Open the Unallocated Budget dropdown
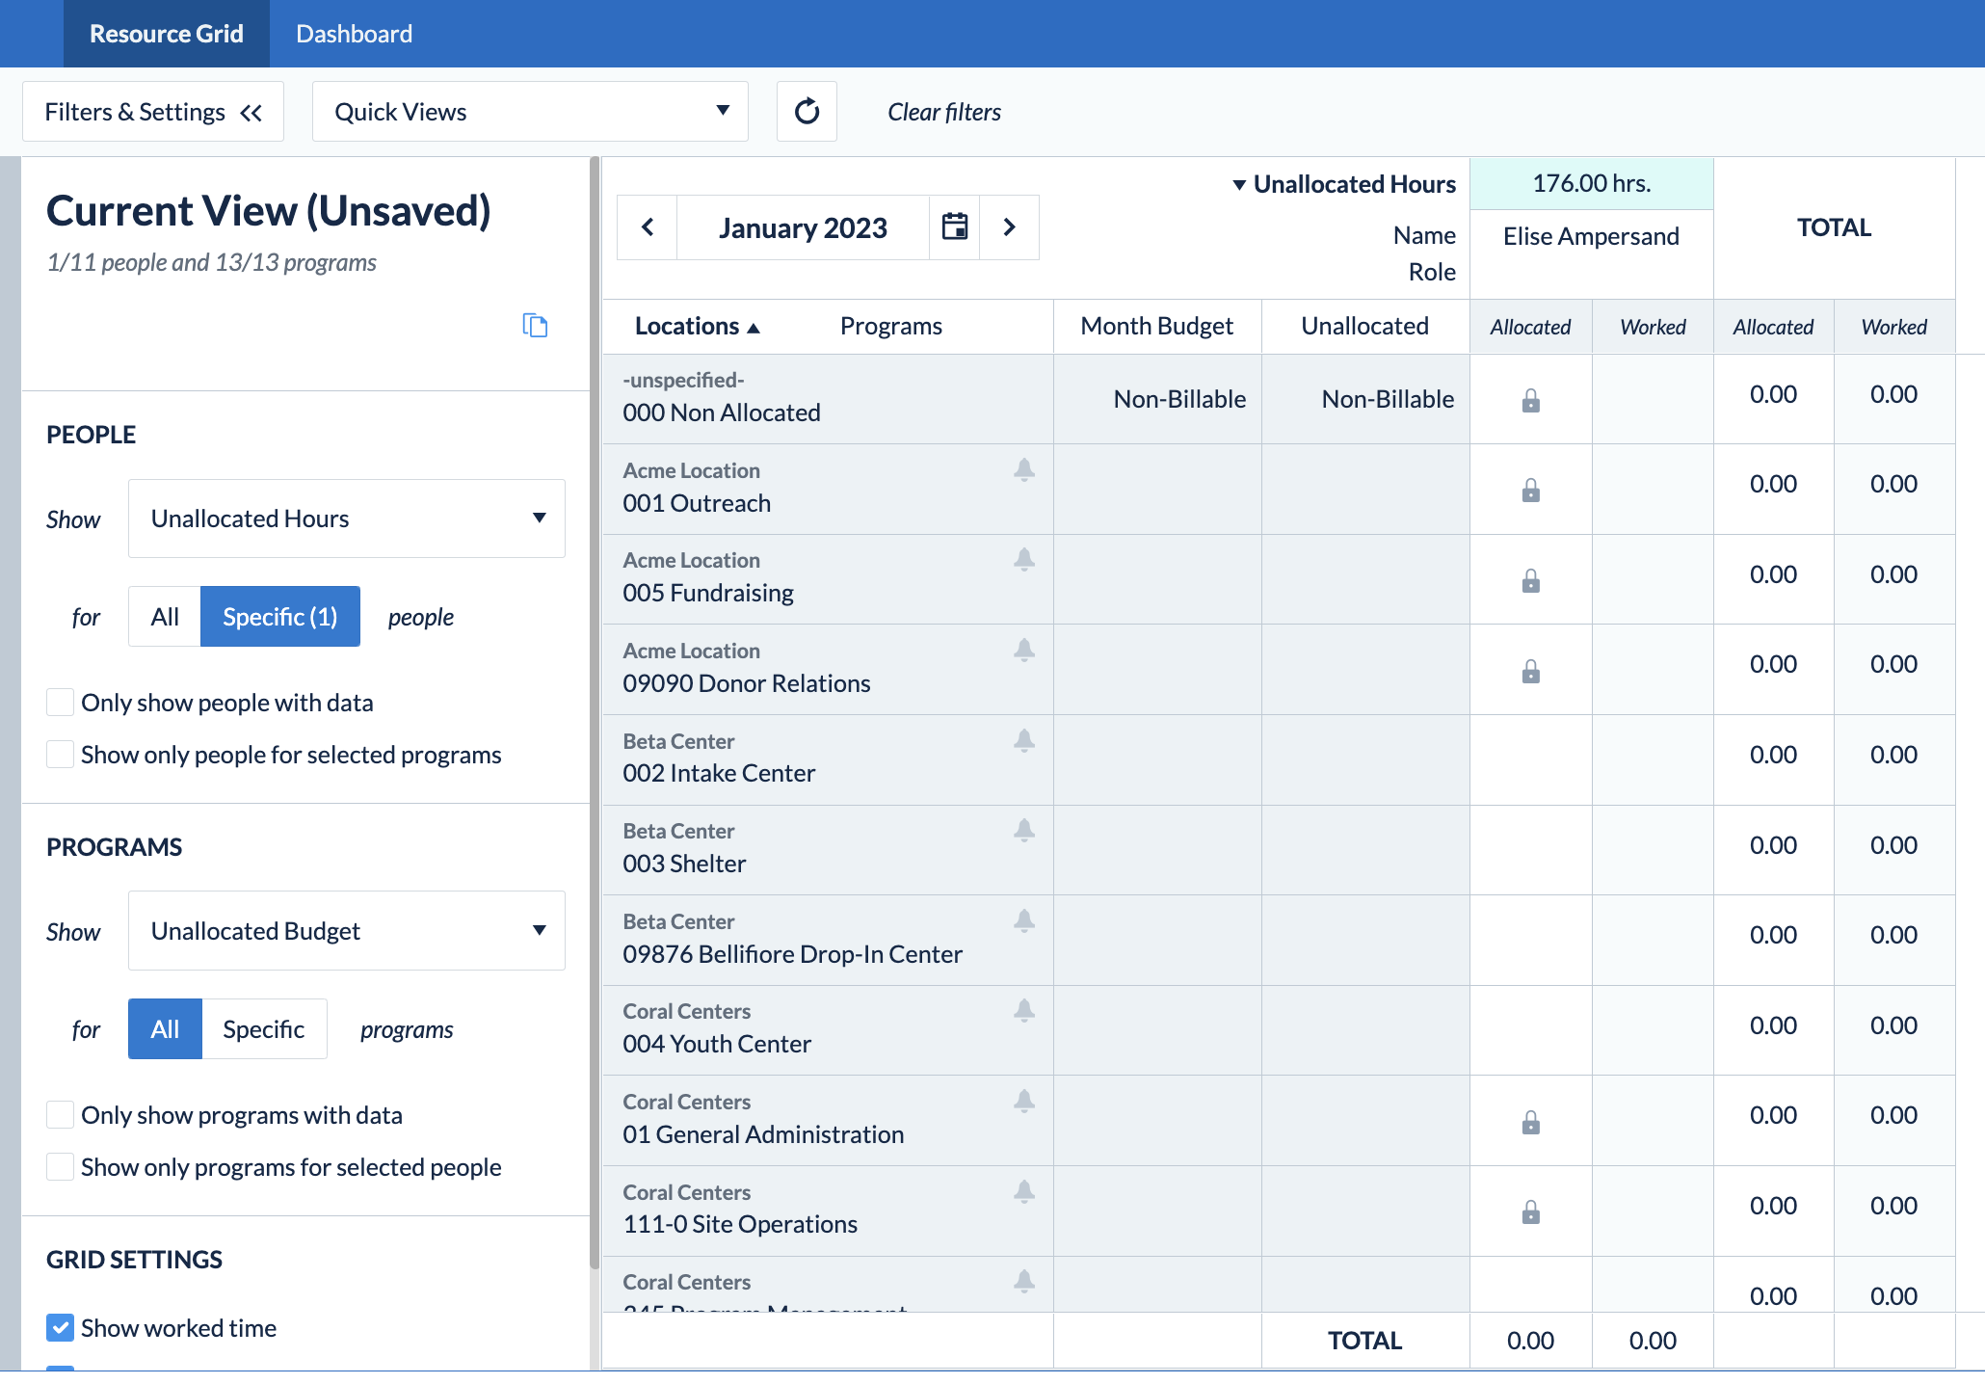Screen dimensions: 1985x1384 pos(346,930)
